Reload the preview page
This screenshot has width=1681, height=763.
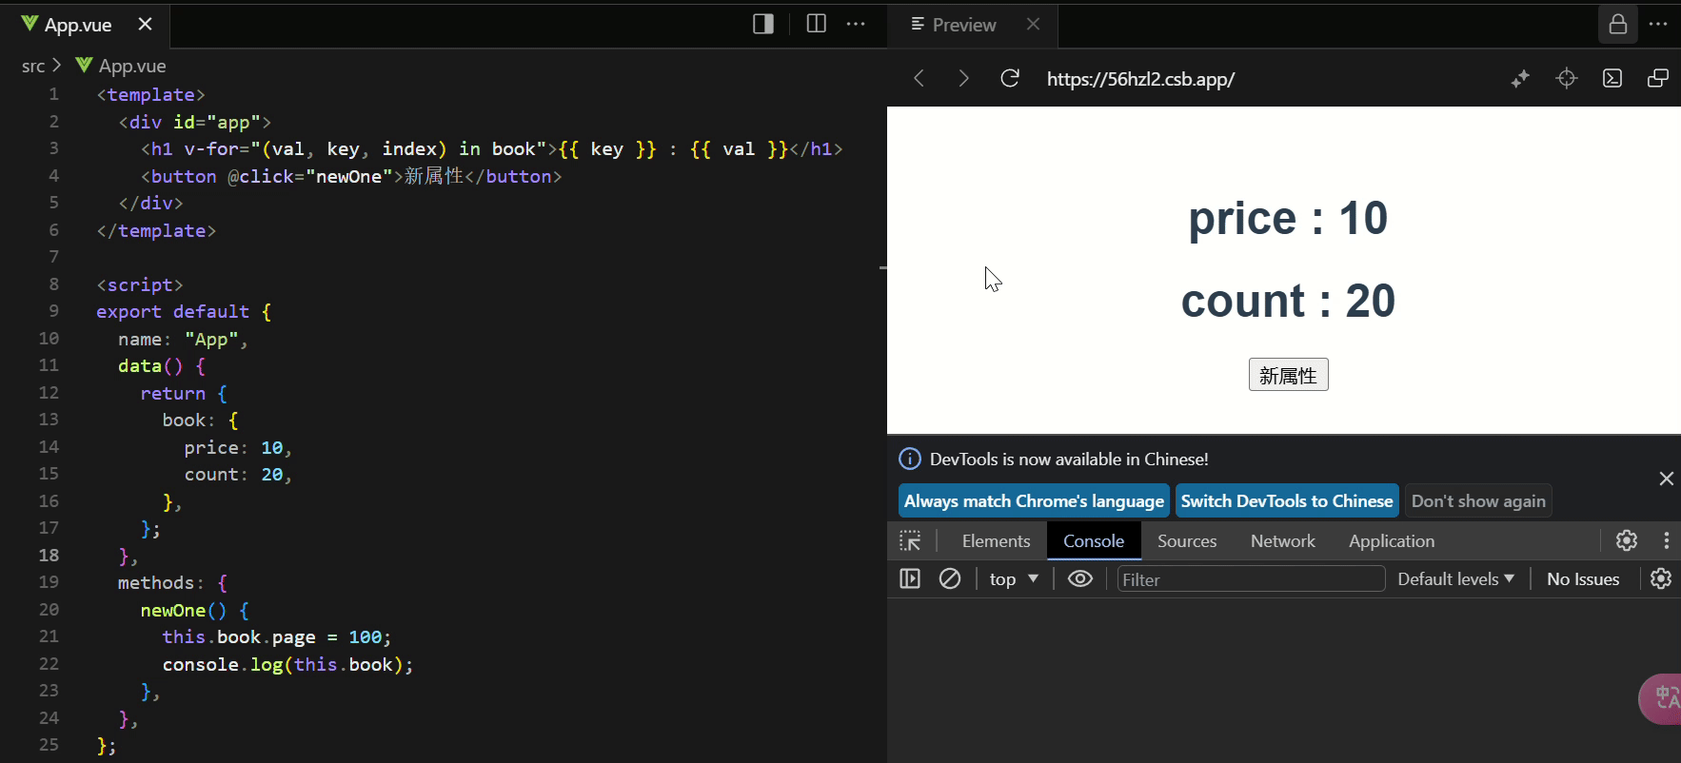pyautogui.click(x=1010, y=78)
